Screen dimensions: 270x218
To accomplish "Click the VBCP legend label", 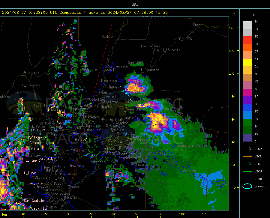I will pos(258,149).
